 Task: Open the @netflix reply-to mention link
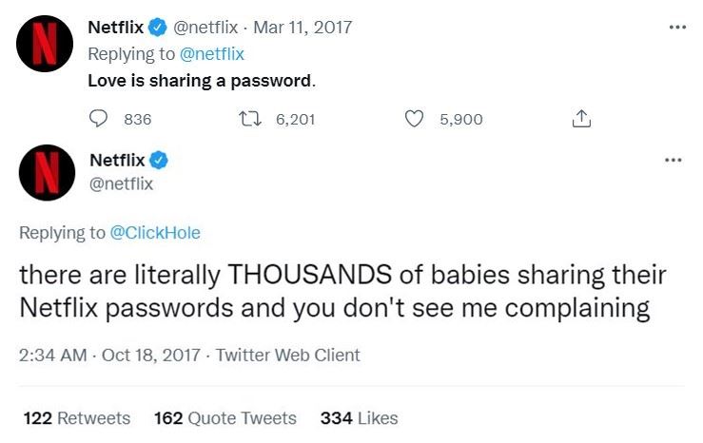pos(212,54)
